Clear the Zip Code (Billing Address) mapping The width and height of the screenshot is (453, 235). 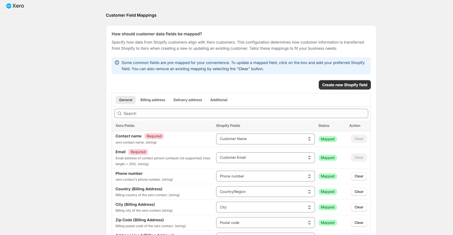click(x=359, y=223)
